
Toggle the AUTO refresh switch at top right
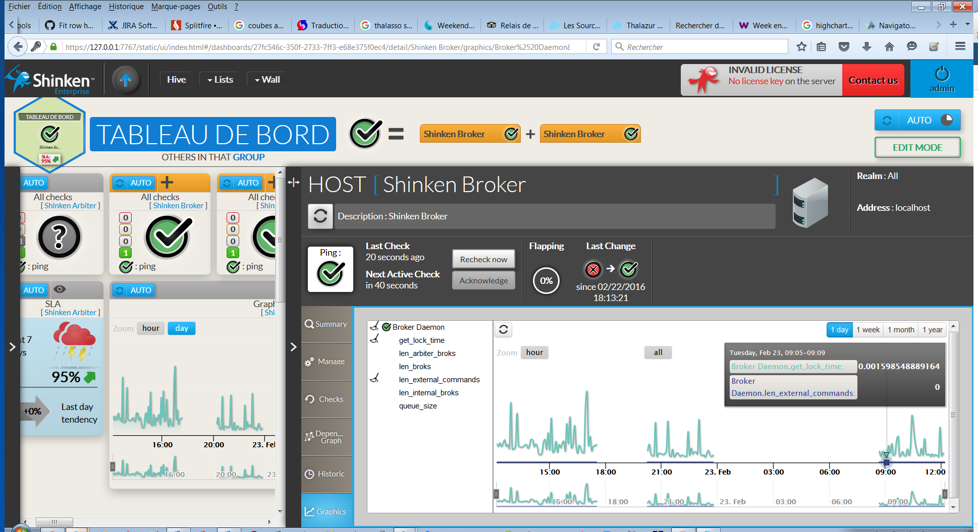click(x=917, y=121)
